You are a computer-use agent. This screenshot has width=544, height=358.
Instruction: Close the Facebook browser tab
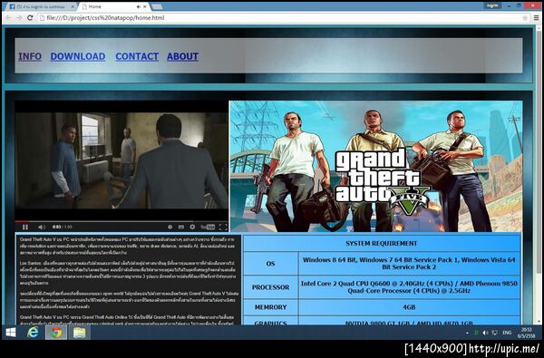[x=73, y=6]
